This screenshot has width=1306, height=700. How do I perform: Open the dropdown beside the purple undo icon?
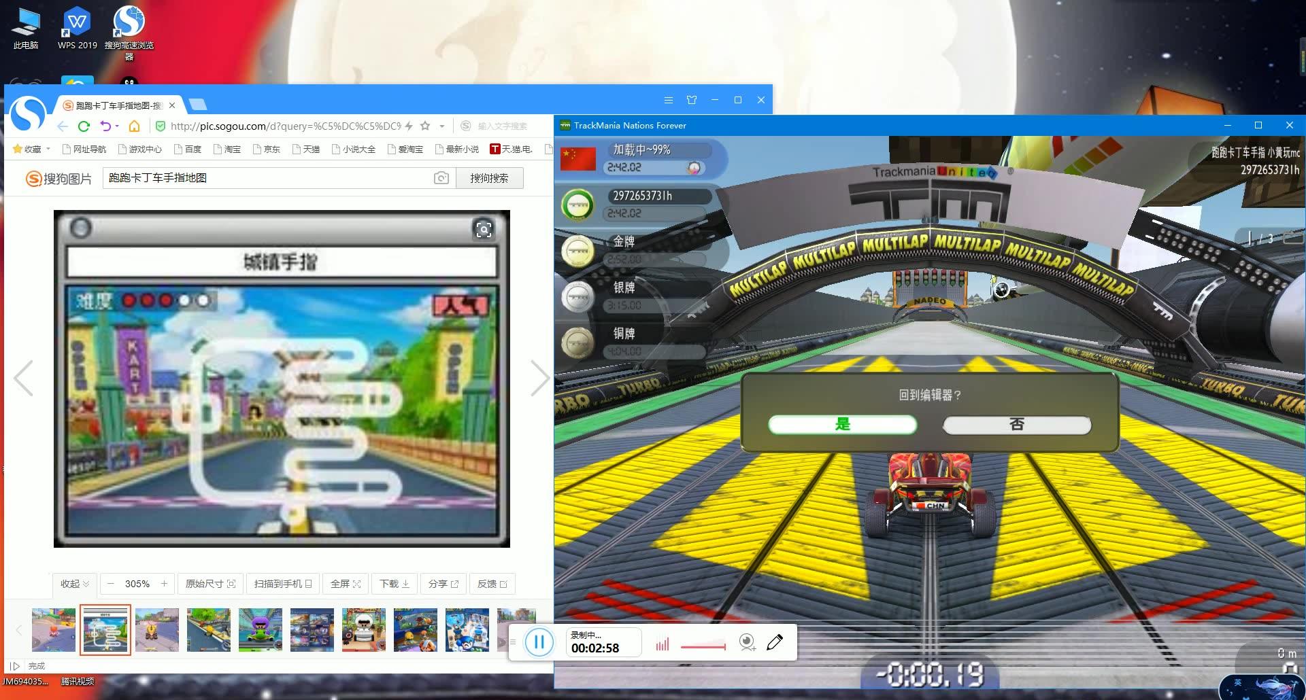point(117,126)
